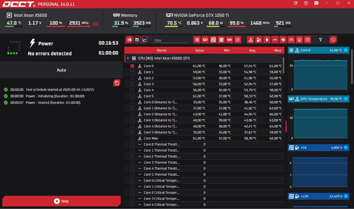Toggle the GPU sensor filter
Viewport: 354px width, 209px height.
click(205, 40)
